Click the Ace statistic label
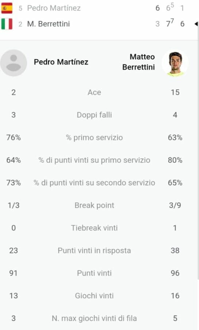 (x=94, y=92)
